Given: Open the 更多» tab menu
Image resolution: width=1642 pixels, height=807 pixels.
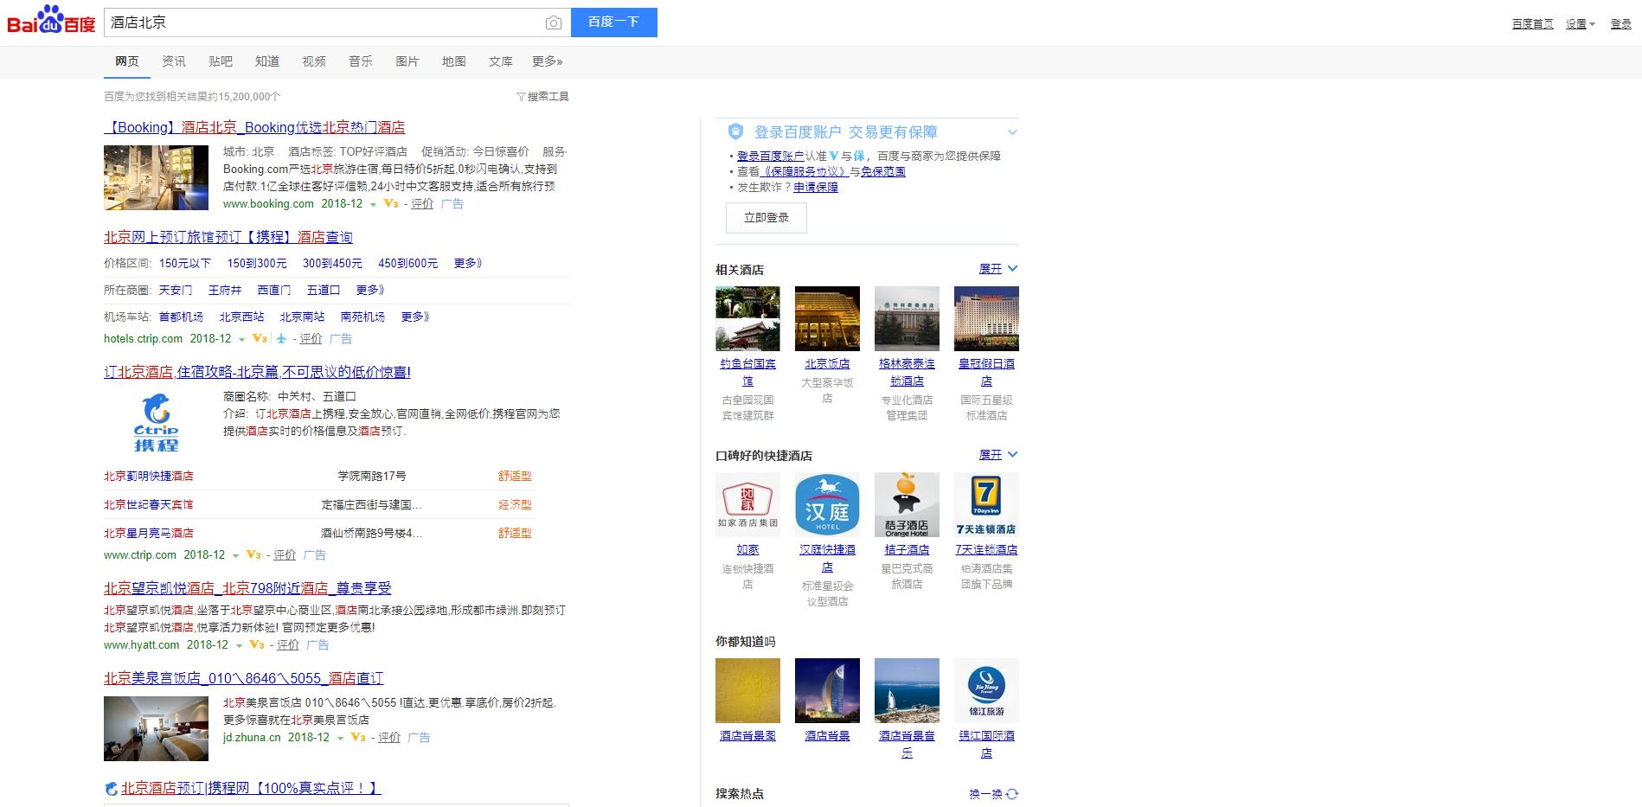Looking at the screenshot, I should (548, 61).
